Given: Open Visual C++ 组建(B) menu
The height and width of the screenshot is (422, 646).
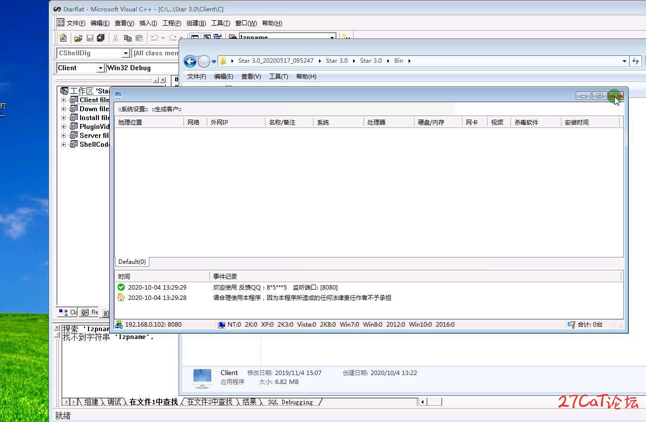Looking at the screenshot, I should 196,23.
